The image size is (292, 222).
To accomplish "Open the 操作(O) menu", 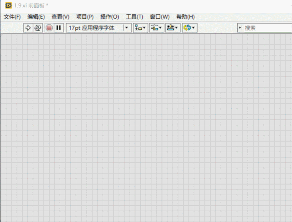I will tap(109, 17).
